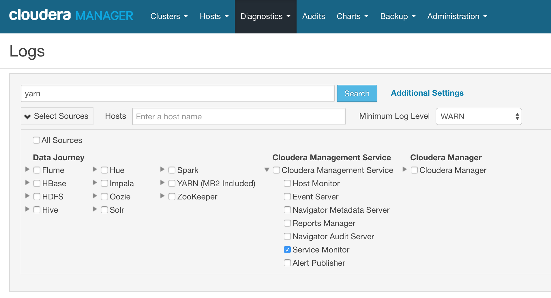Expand the Spark source tree arrow
Image resolution: width=551 pixels, height=298 pixels.
[162, 169]
